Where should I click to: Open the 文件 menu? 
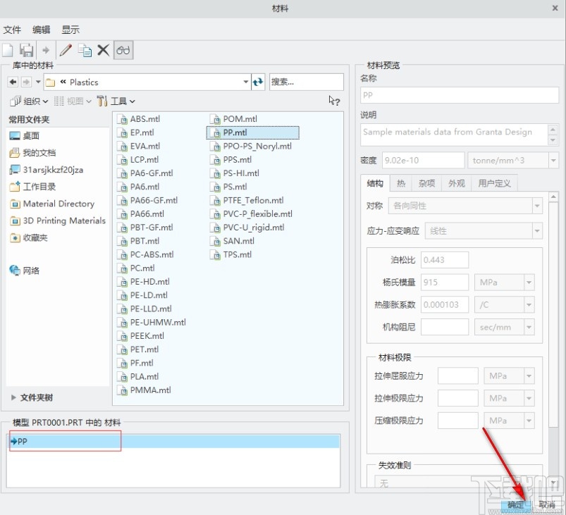tap(12, 30)
